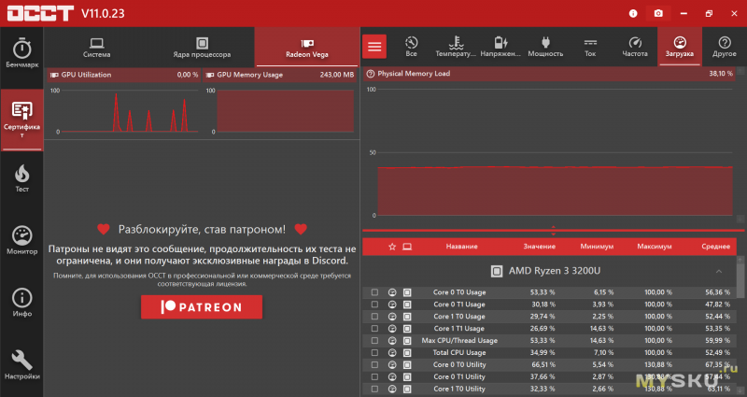Open the Монитор gauge section
The width and height of the screenshot is (747, 397).
coord(21,241)
